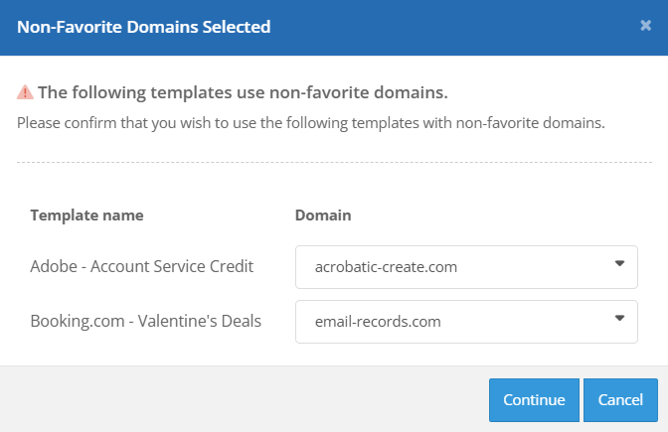Click the dashed divider line
668x432 pixels.
coord(334,162)
